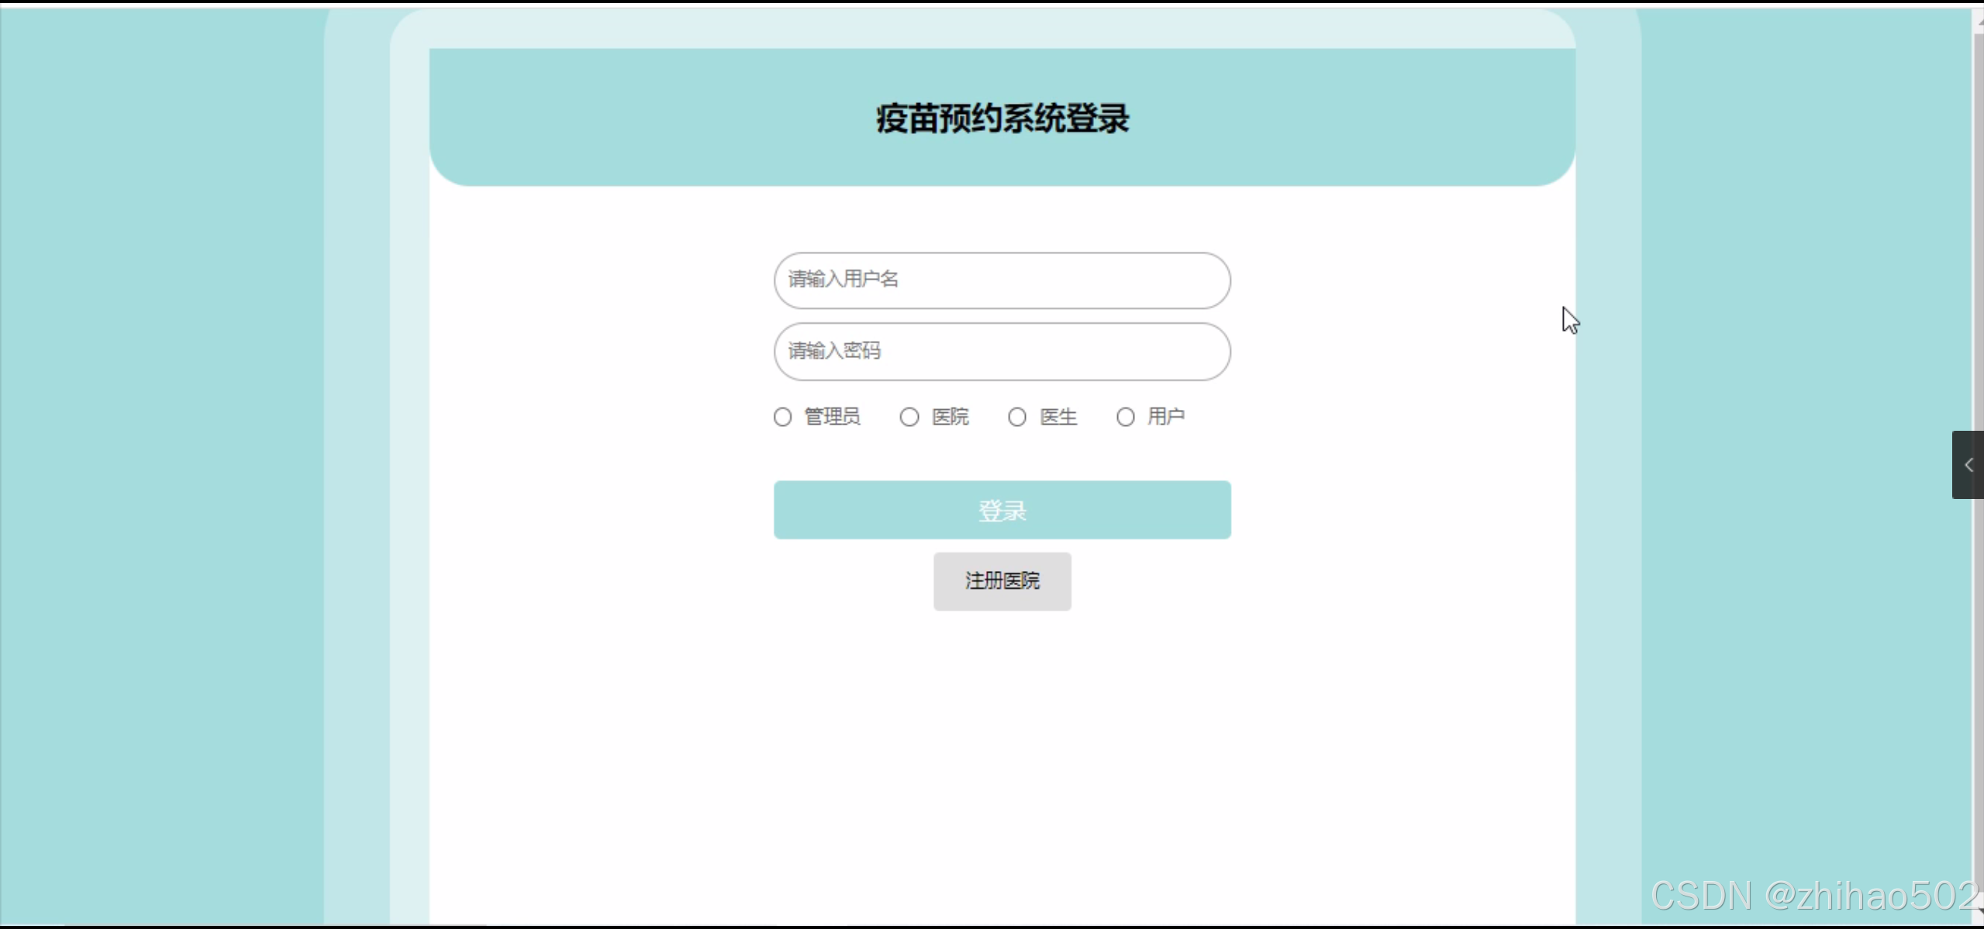Image resolution: width=1984 pixels, height=929 pixels.
Task: Click the 医生 label beside its radio
Action: click(x=1058, y=417)
